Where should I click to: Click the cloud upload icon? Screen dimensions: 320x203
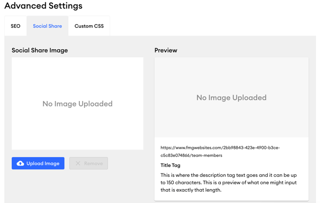coord(20,163)
